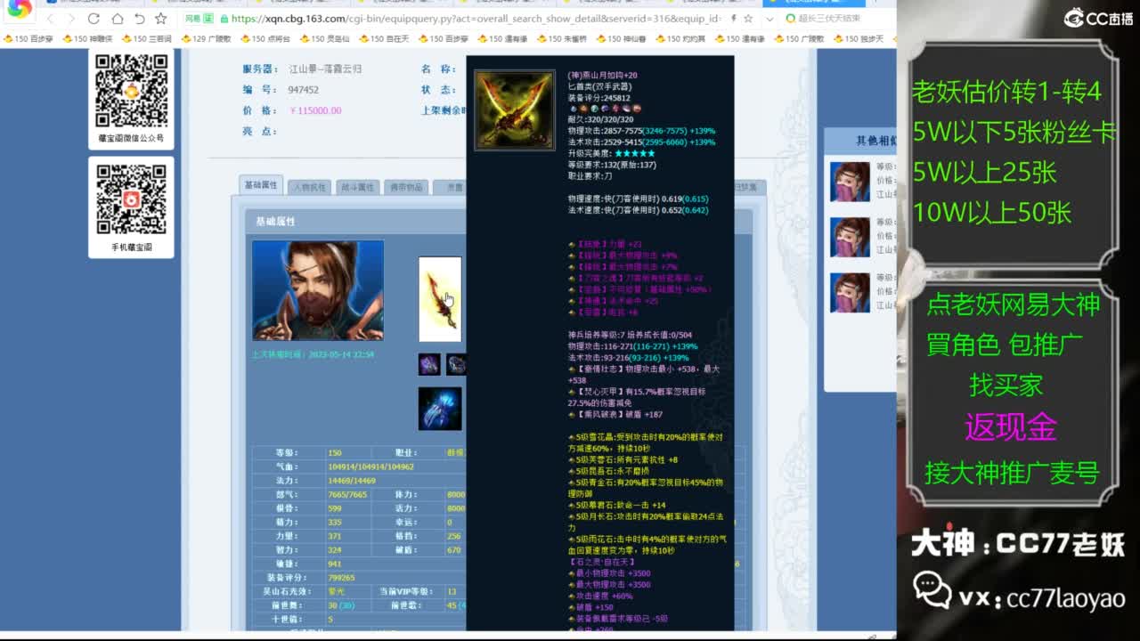
Task: Reload the page with the refresh icon
Action: coord(94,19)
